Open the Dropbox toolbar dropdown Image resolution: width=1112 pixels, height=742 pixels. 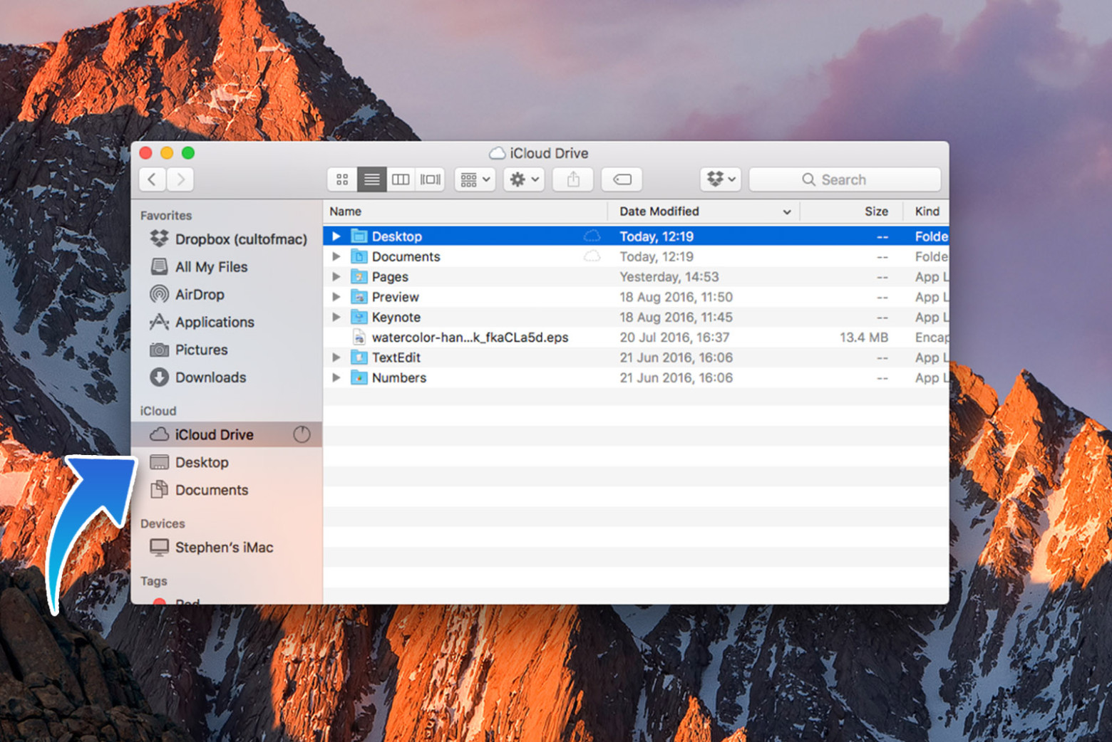point(721,179)
